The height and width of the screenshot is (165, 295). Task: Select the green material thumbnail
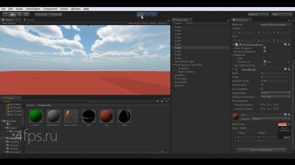[x=36, y=116]
